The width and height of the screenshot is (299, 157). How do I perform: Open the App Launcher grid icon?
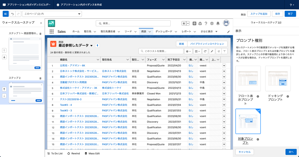pyautogui.click(x=52, y=32)
